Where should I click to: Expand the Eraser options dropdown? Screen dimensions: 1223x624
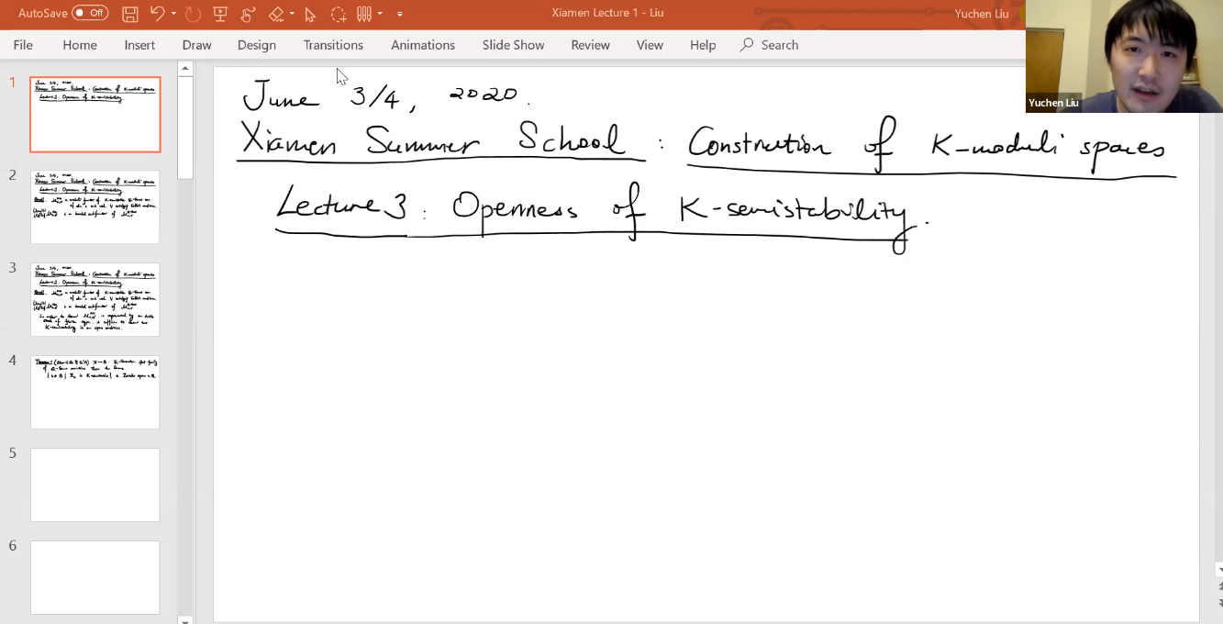(292, 14)
